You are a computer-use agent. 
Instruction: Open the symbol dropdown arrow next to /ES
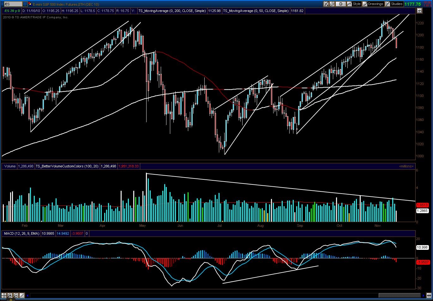tap(25, 4)
